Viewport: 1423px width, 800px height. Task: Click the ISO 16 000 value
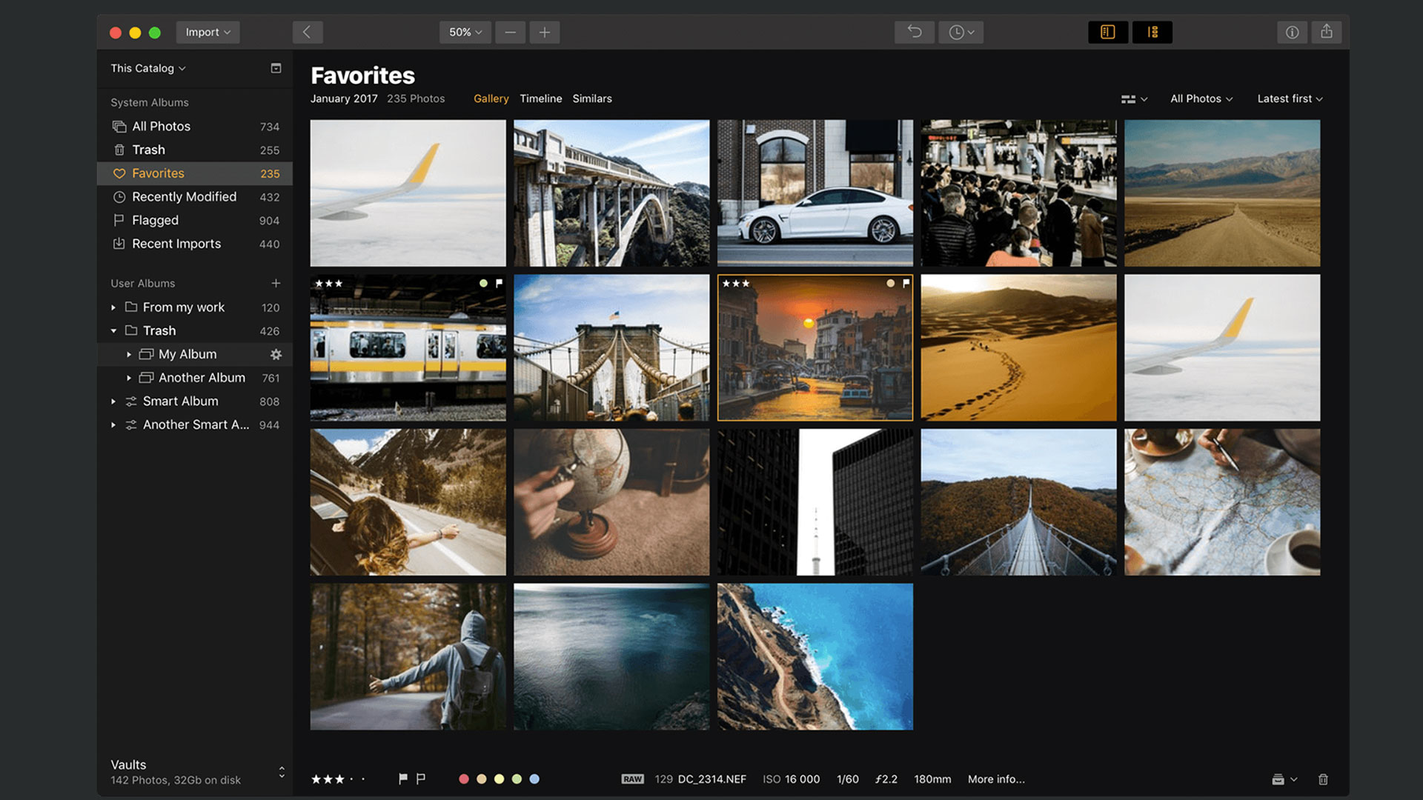click(x=791, y=779)
